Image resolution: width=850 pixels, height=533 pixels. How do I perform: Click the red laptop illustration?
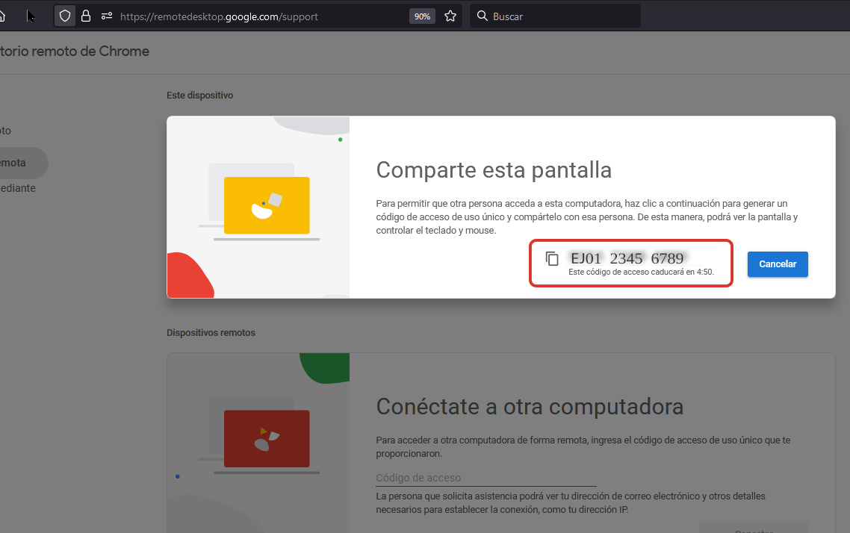coord(266,438)
